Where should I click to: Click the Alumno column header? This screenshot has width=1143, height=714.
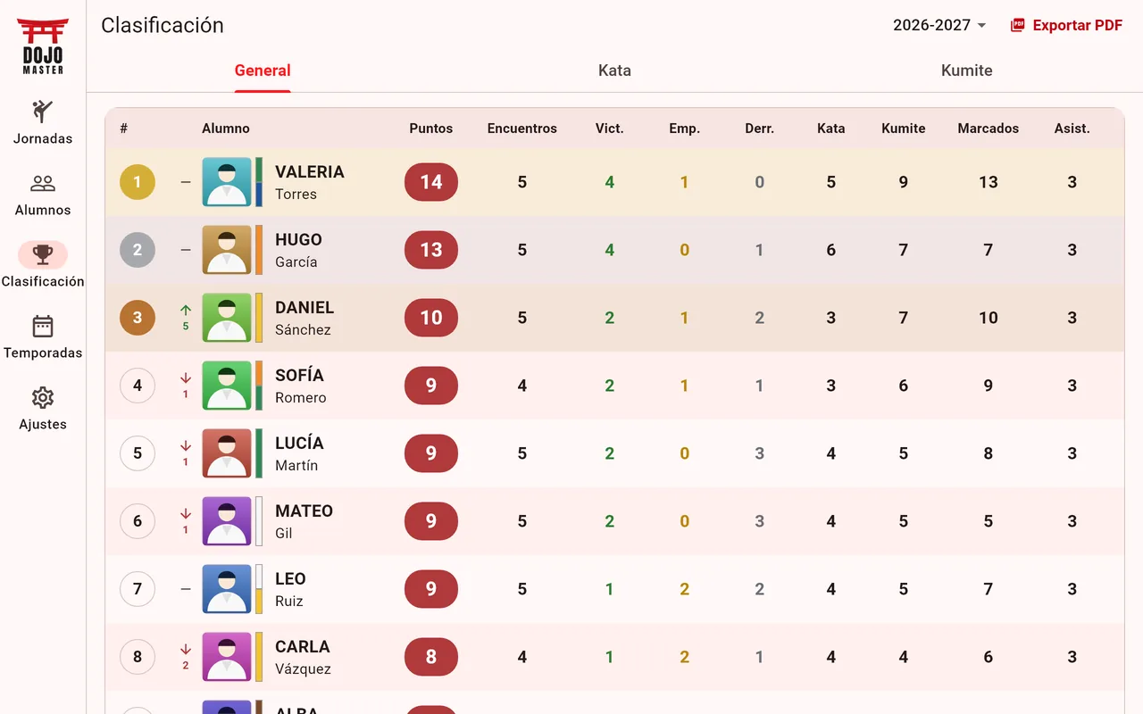pos(226,129)
